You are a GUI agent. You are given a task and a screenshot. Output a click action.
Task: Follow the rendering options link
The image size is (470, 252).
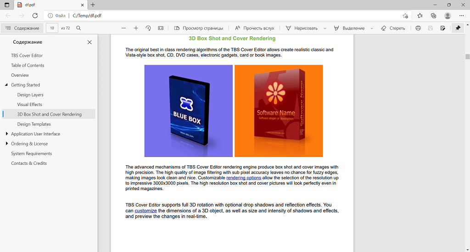tap(244, 178)
